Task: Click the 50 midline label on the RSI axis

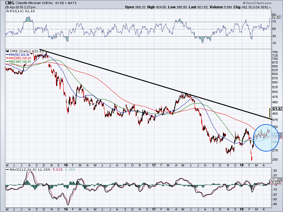Action: [274, 29]
